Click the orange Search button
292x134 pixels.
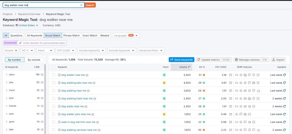90,5
